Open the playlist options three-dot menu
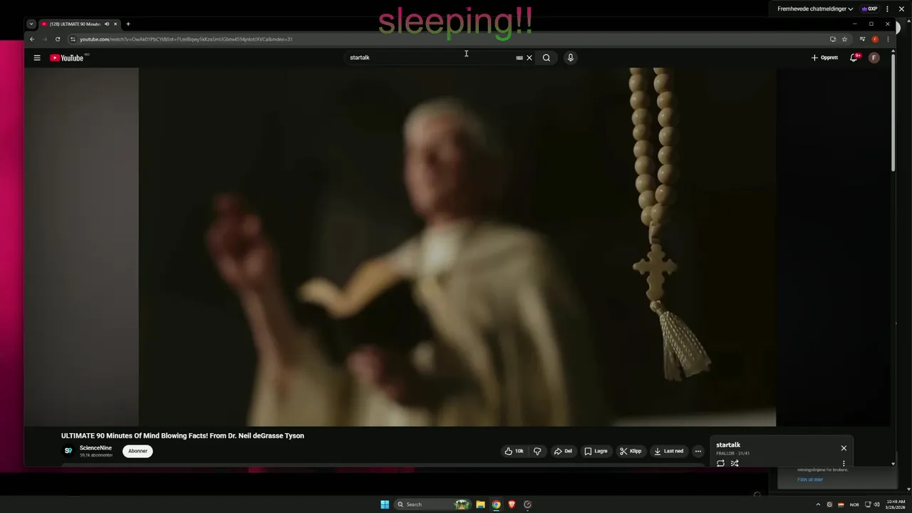 (844, 463)
